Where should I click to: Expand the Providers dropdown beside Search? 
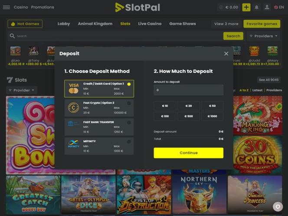tap(263, 36)
